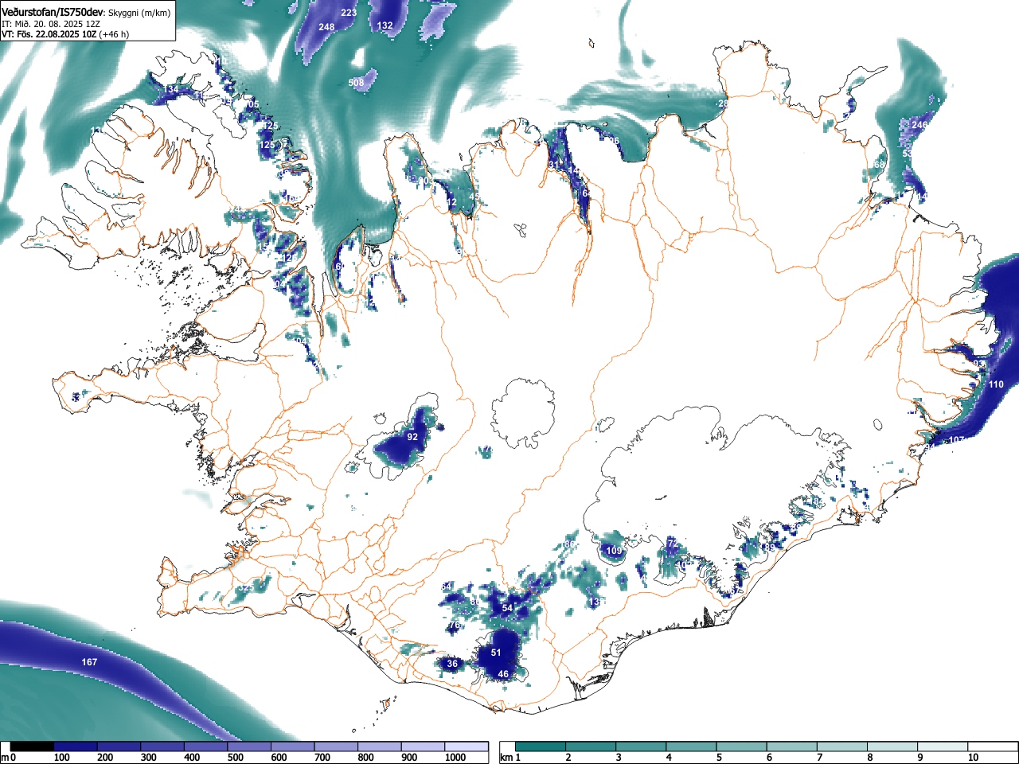Viewport: 1019px width, 764px height.
Task: Click the '110' value off the east coast
Action: [x=996, y=384]
